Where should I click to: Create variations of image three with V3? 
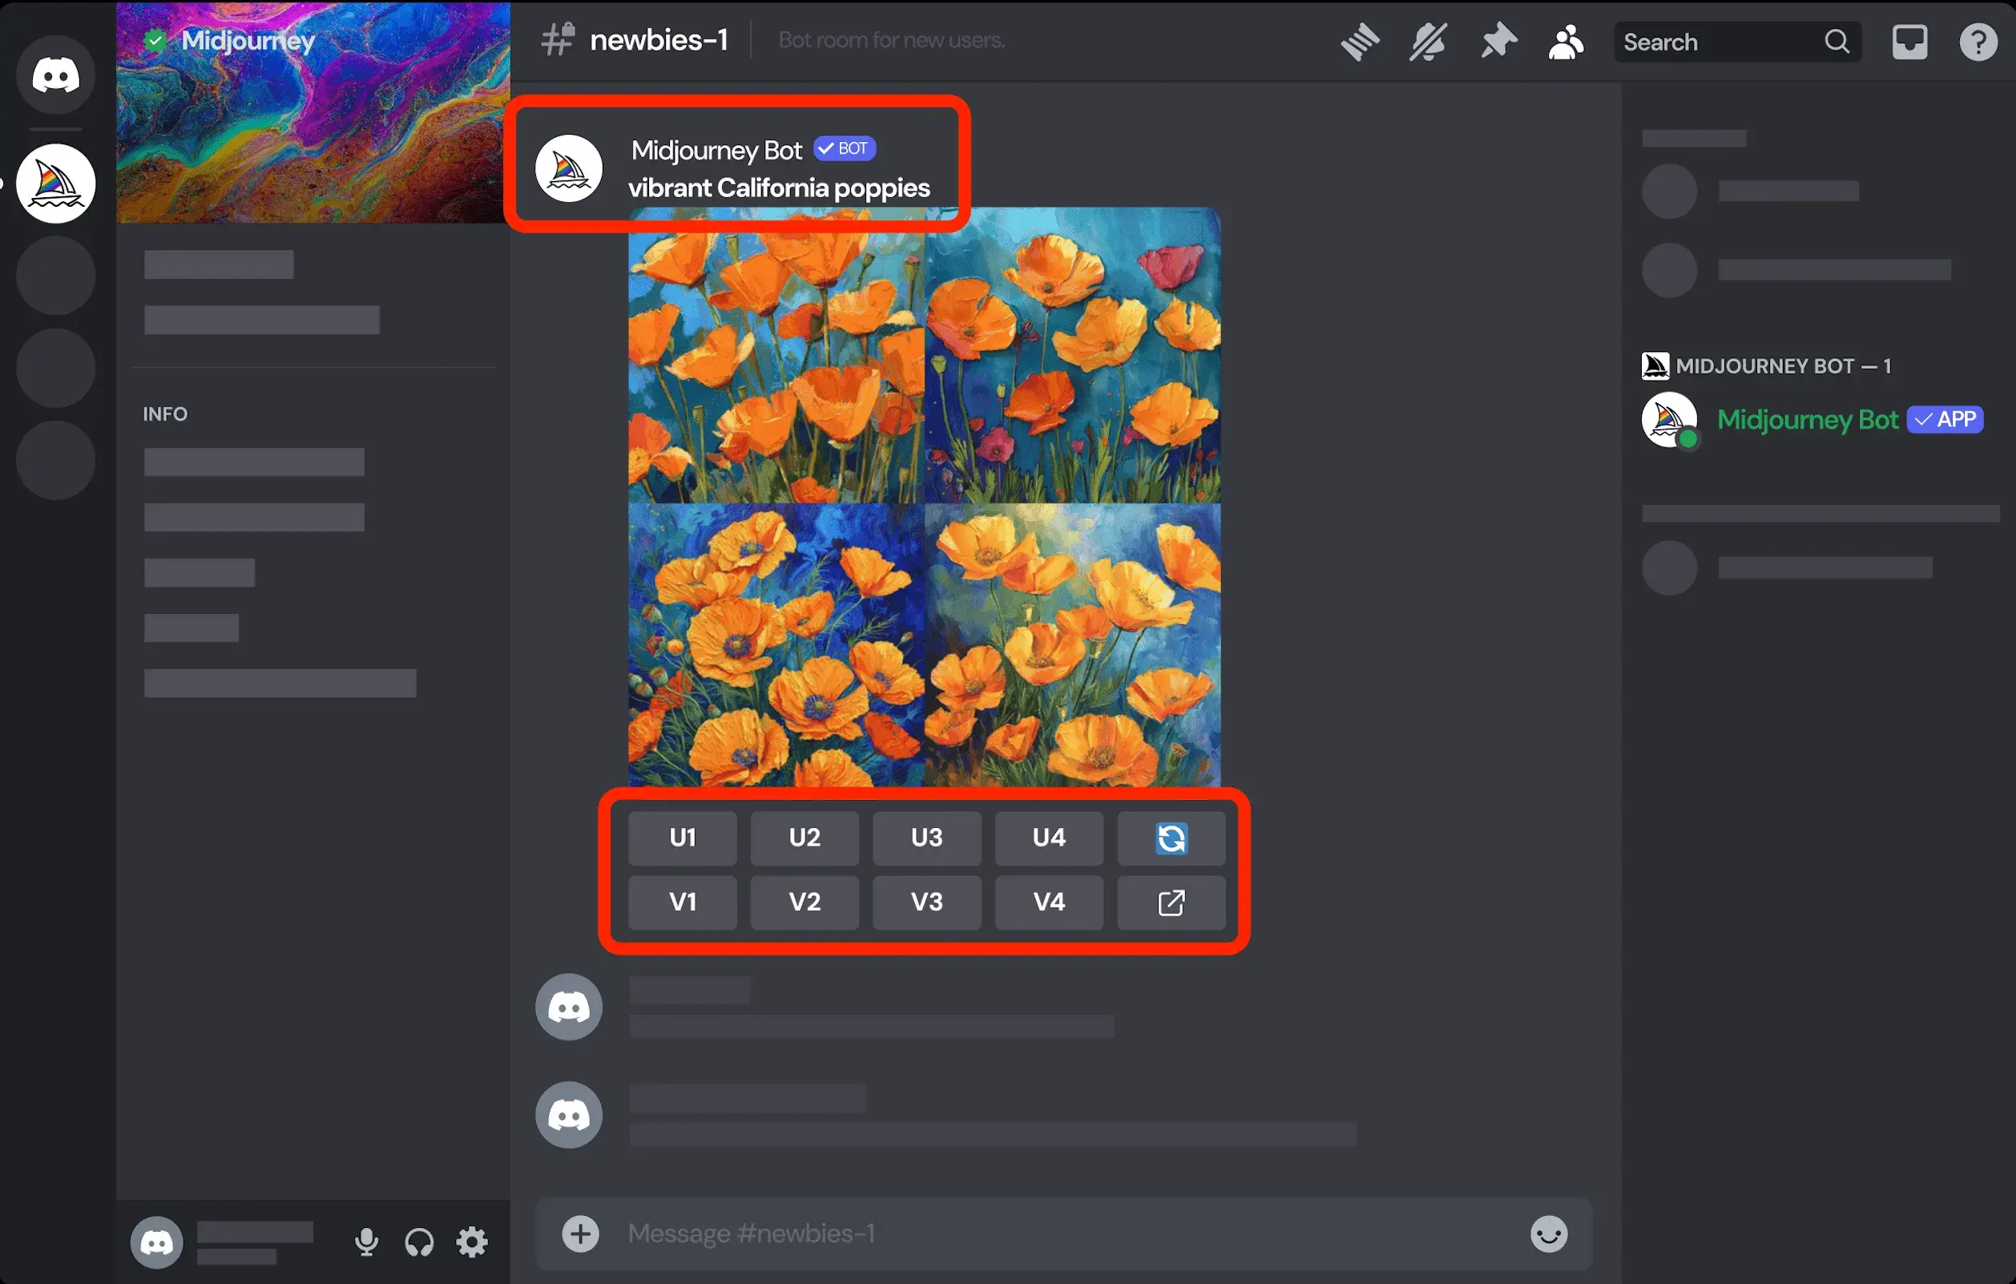926,902
